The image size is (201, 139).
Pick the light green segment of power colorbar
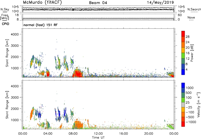pyautogui.click(x=183, y=56)
